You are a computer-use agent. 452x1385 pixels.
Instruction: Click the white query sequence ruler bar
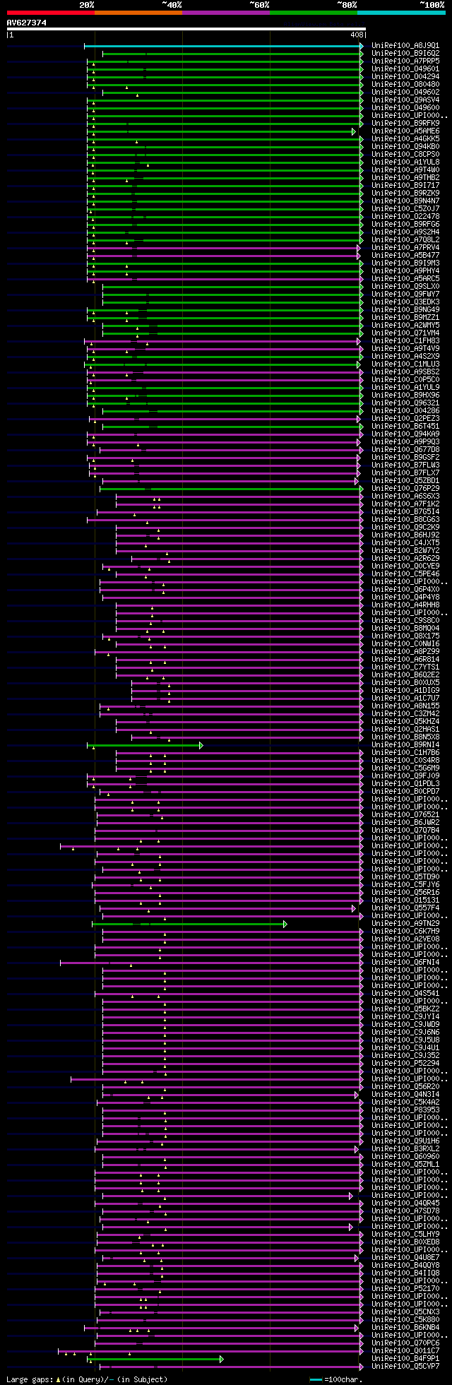click(x=186, y=29)
